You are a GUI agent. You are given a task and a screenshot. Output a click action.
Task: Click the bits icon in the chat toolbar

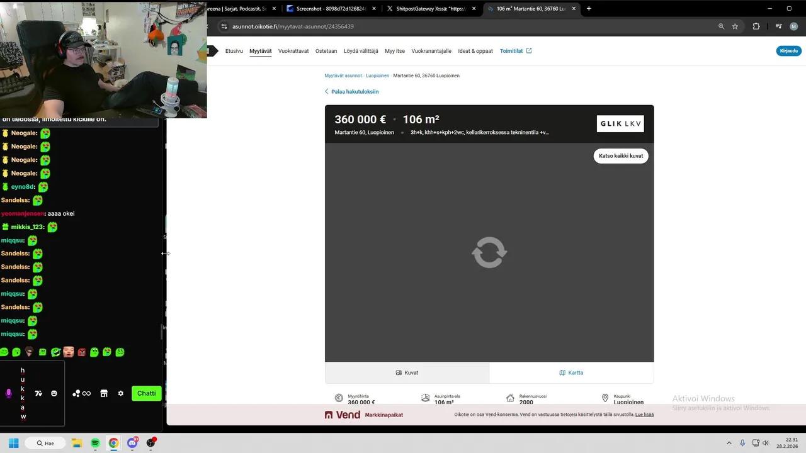76,393
